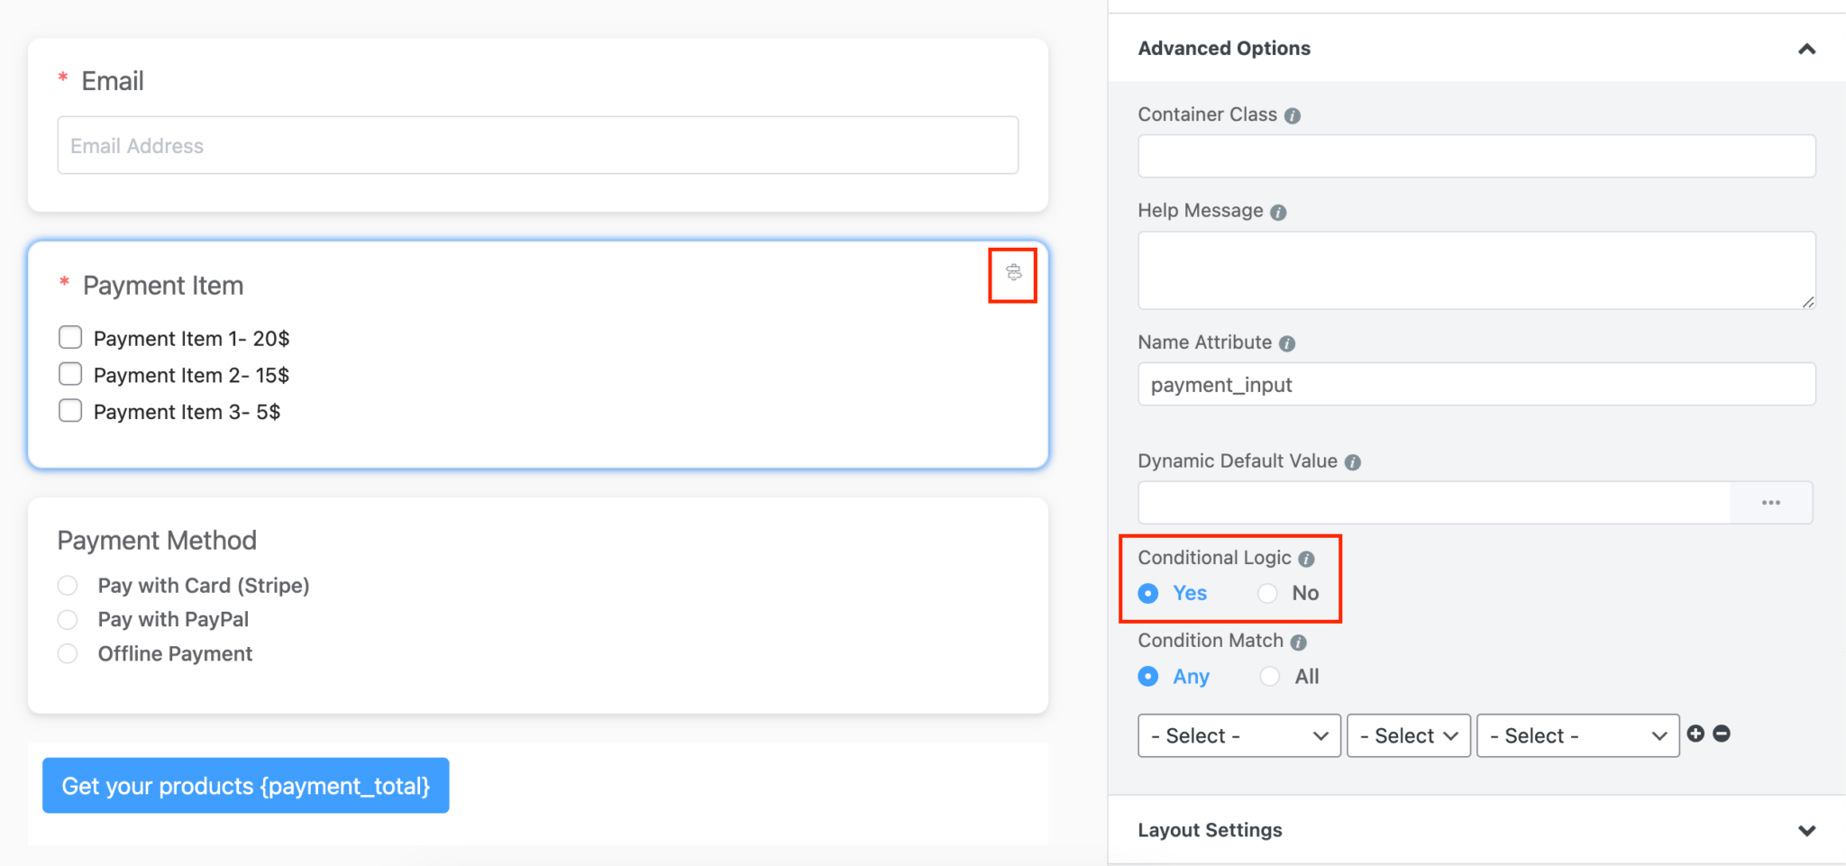Screen dimensions: 1846x866
Task: Check the Payment Item 1- 20$ checkbox
Action: tap(70, 337)
